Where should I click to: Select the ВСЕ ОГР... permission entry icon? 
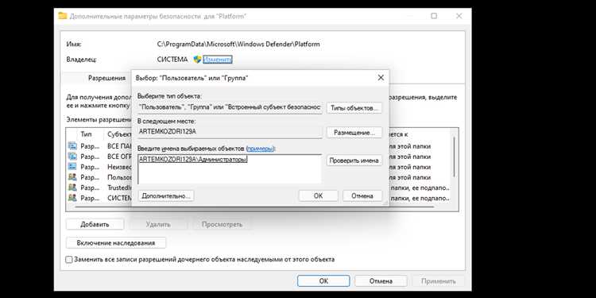[x=72, y=157]
